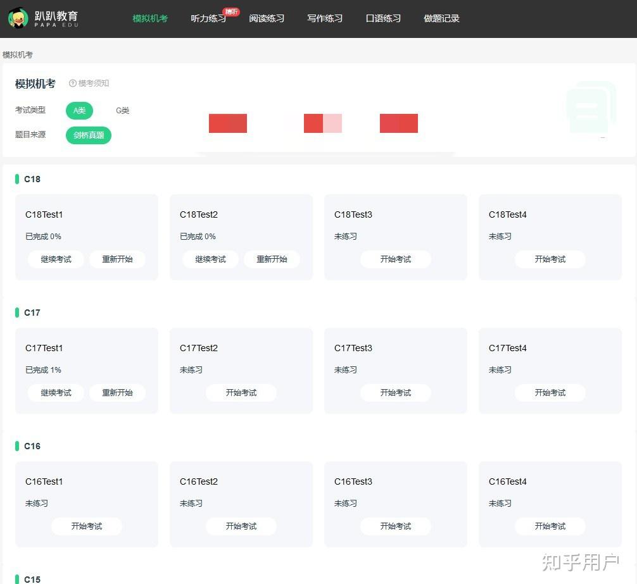Click the 模拟机考 panel heading

35,84
